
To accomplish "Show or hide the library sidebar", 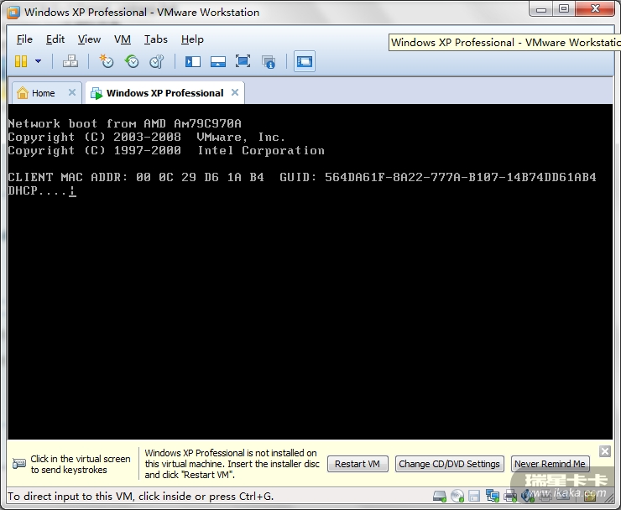I will pyautogui.click(x=193, y=61).
